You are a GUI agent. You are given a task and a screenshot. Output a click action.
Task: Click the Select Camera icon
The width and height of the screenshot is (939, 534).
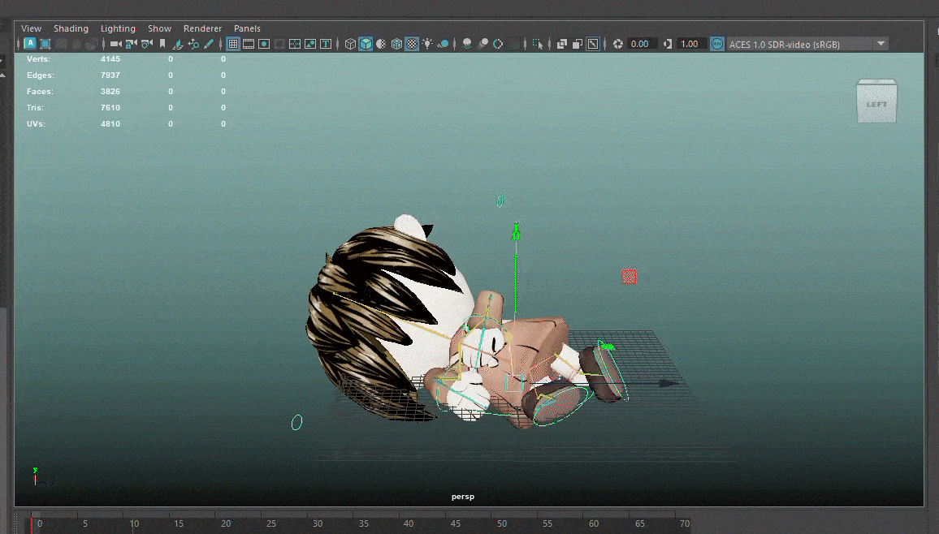[115, 44]
